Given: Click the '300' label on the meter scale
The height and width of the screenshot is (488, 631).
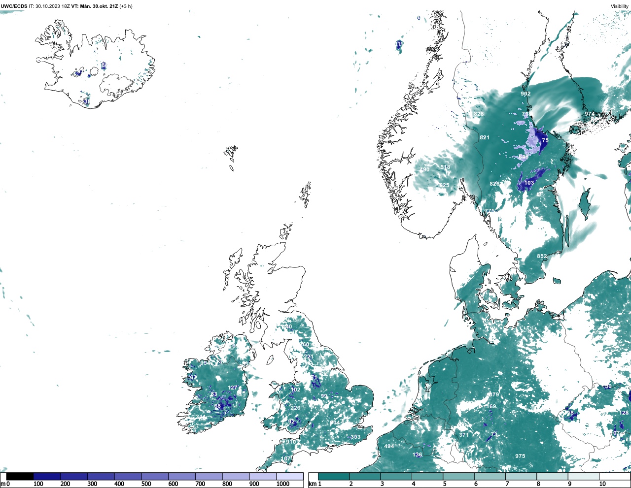Looking at the screenshot, I should (92, 484).
